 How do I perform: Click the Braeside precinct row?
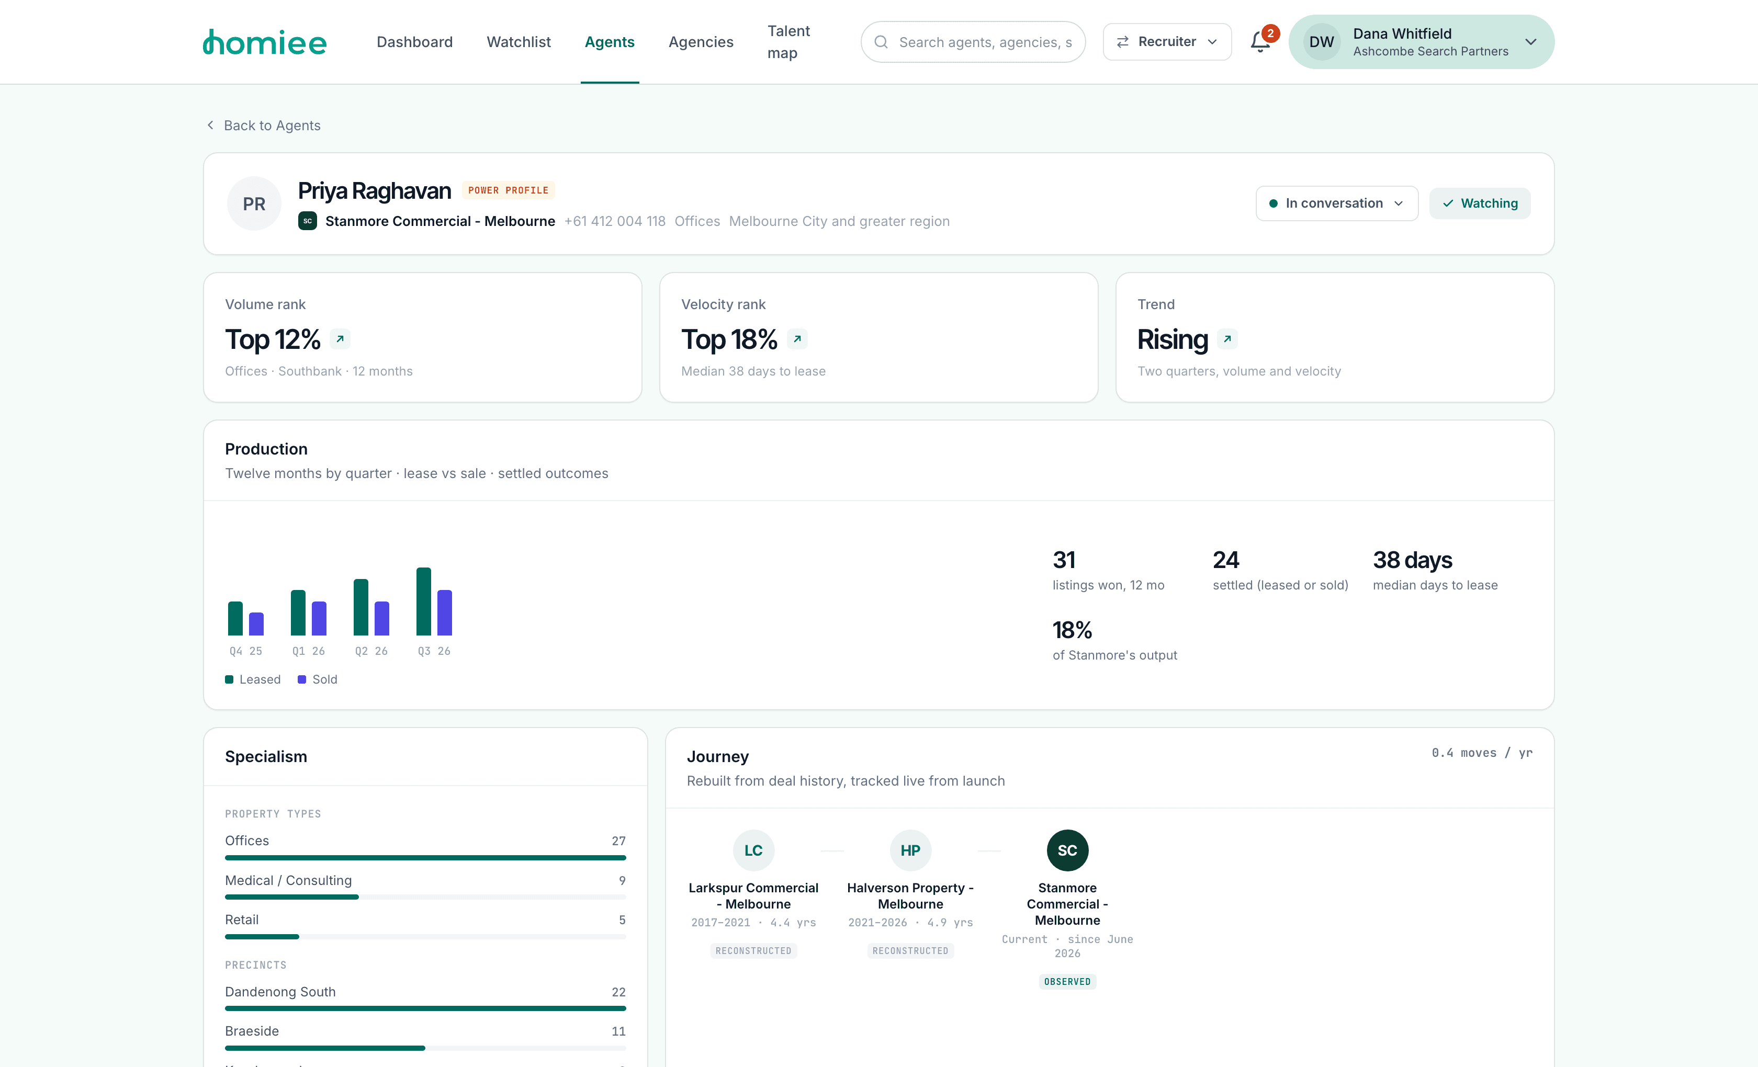click(425, 1037)
